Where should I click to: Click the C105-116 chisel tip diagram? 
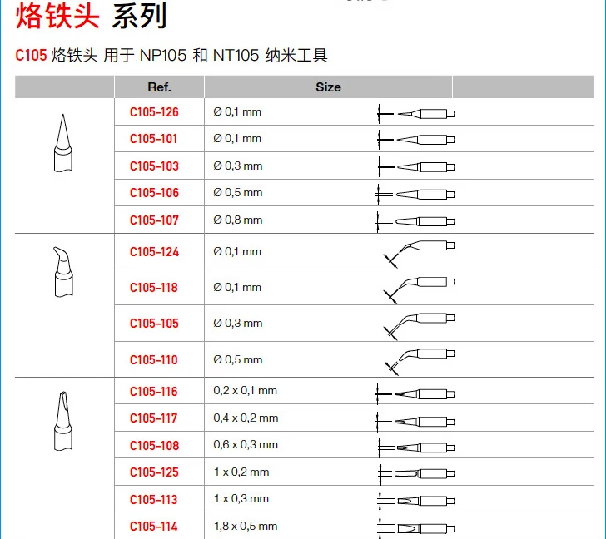coord(415,393)
